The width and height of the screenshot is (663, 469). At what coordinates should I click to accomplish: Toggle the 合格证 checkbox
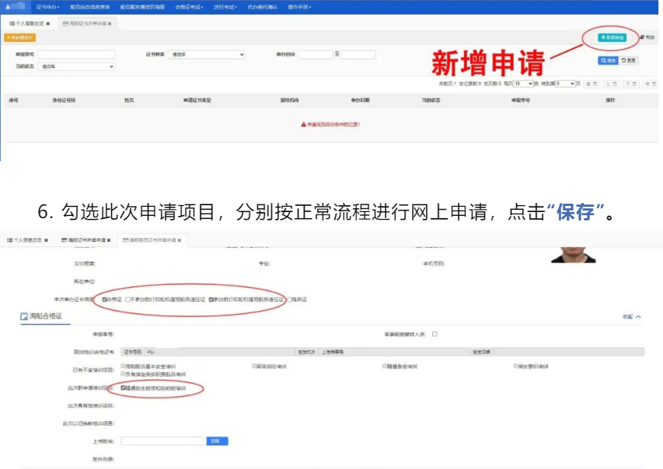(x=104, y=299)
